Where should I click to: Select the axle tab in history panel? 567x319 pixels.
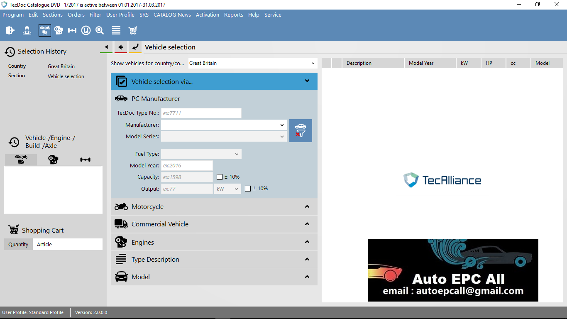(x=86, y=159)
